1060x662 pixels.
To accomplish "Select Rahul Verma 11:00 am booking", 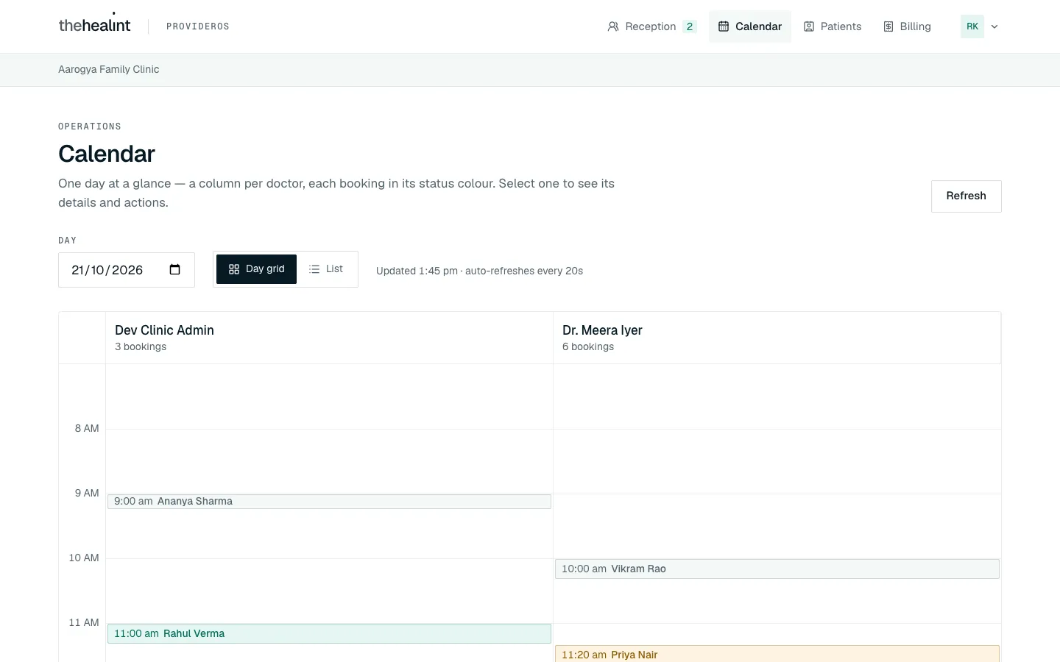I will [x=329, y=633].
